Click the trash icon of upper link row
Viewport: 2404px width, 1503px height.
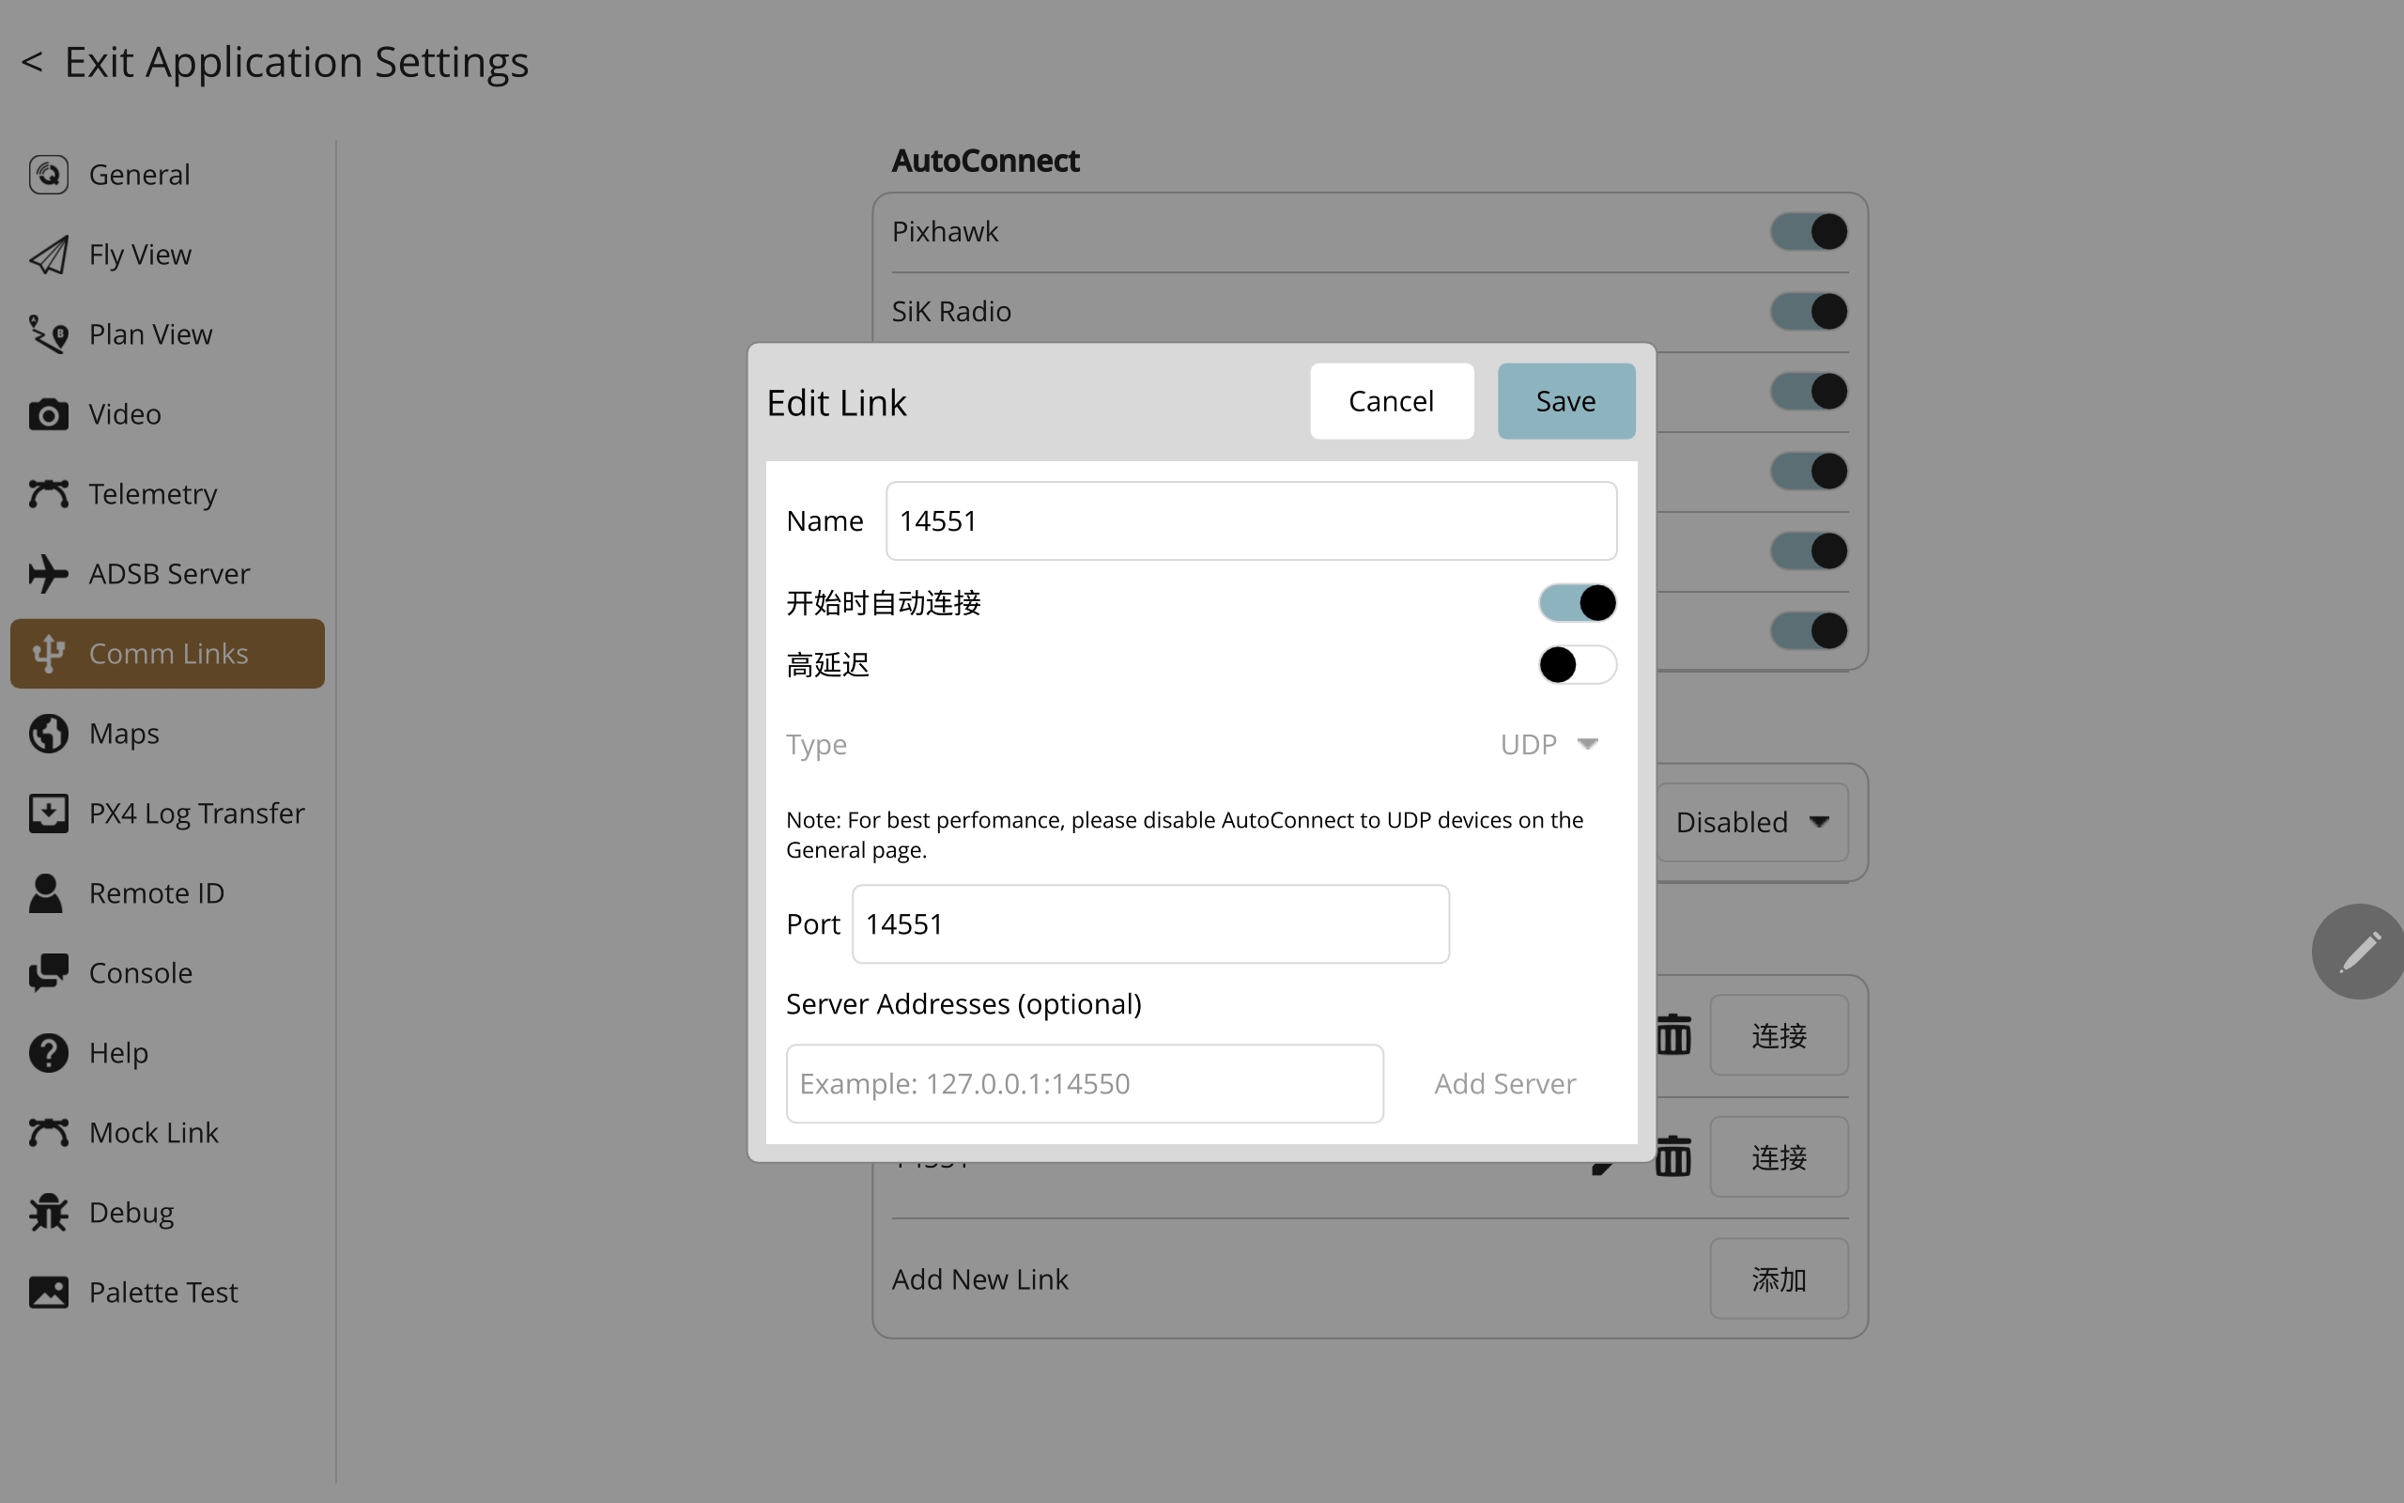pyautogui.click(x=1673, y=1035)
